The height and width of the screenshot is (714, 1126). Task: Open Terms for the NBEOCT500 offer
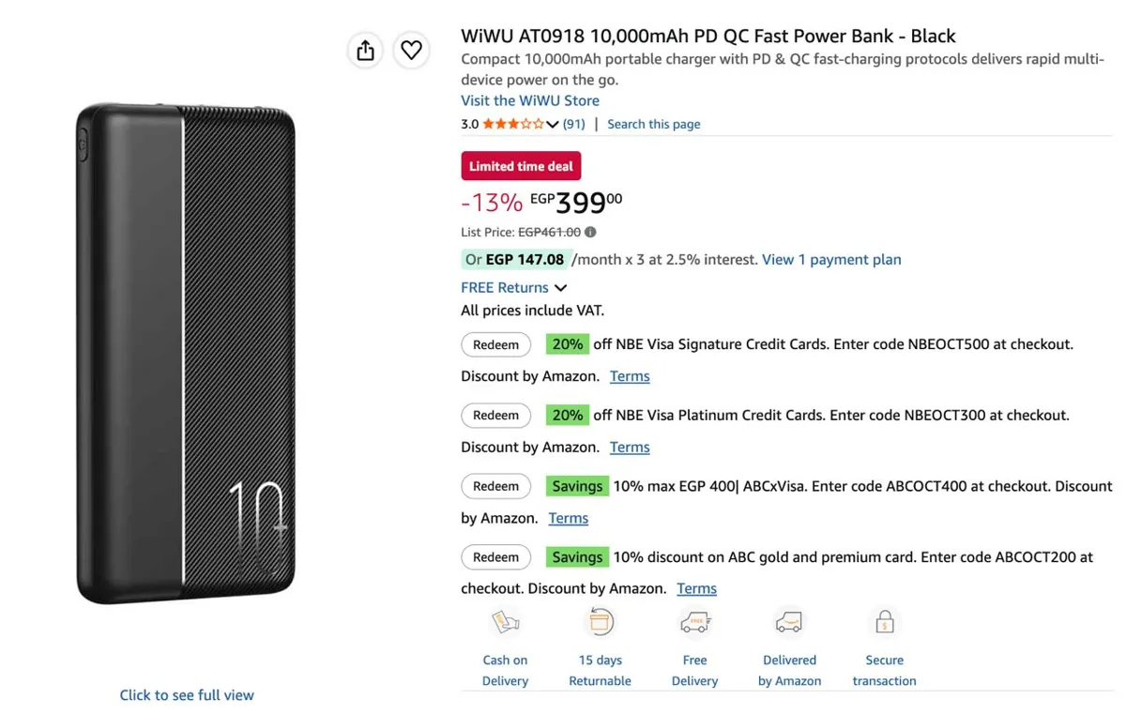click(x=630, y=376)
